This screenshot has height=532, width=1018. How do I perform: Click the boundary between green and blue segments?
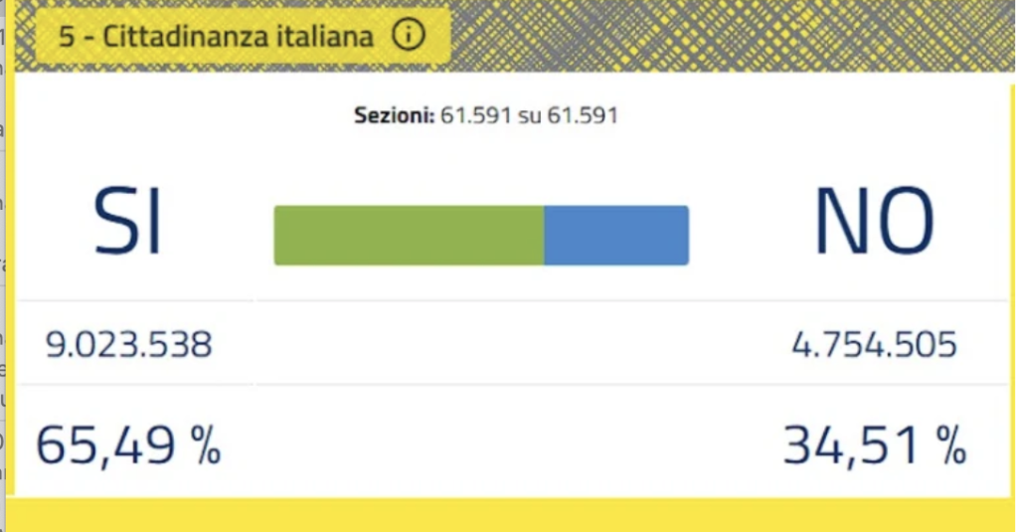[544, 236]
